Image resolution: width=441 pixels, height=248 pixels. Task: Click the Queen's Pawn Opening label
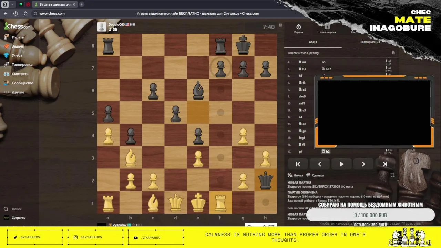click(x=303, y=53)
